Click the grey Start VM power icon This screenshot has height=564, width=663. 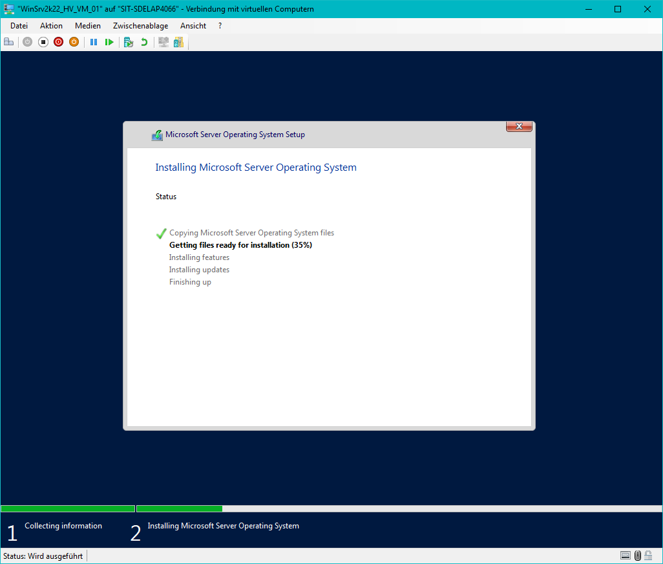click(x=27, y=42)
